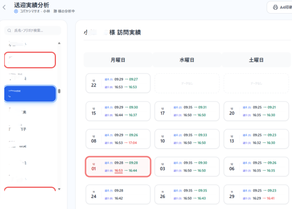Select the 月曜日 column header
Screen dimensions: 292x209
click(x=117, y=60)
